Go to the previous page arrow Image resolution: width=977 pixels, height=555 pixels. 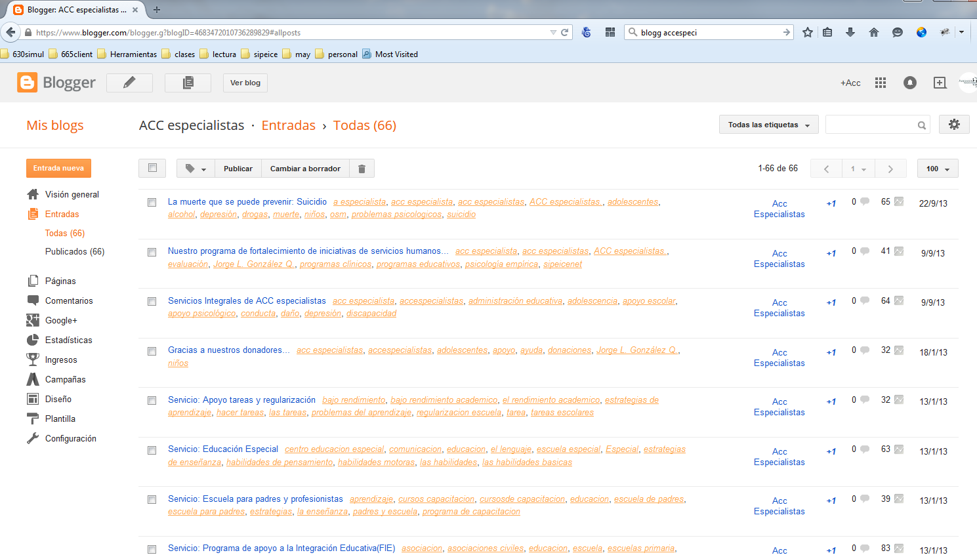coord(826,169)
